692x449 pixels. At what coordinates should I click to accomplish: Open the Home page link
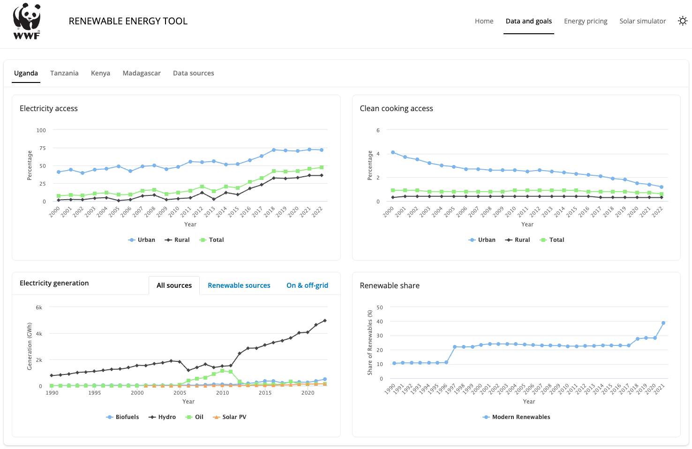pos(484,21)
